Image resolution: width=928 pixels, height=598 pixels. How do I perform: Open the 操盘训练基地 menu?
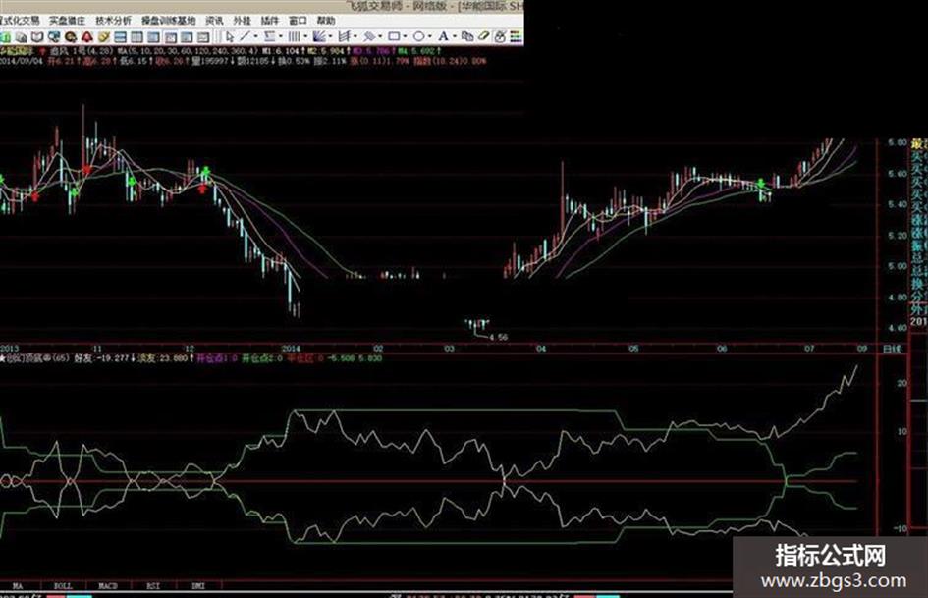[169, 21]
